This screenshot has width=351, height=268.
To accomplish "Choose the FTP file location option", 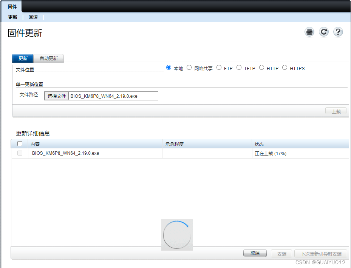I will [219, 68].
